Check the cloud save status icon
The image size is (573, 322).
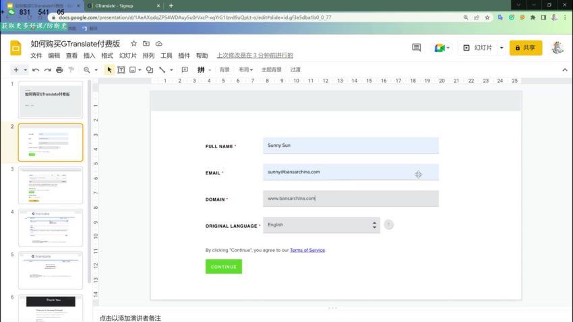[x=158, y=43]
